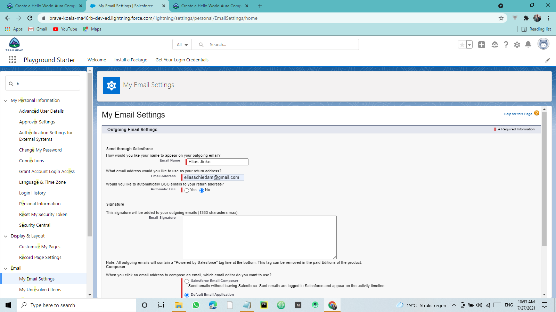The width and height of the screenshot is (556, 312).
Task: Select No for Automatic Bcc
Action: 202,190
